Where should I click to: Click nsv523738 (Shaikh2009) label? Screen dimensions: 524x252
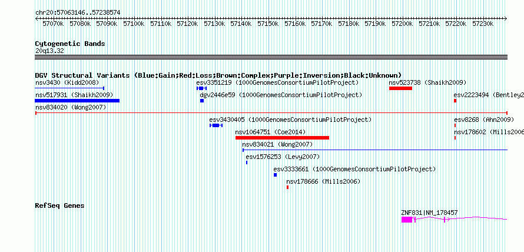427,82
